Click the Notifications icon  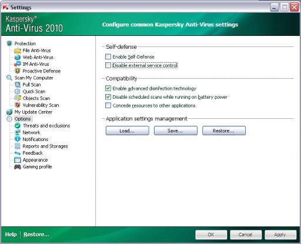coord(18,139)
